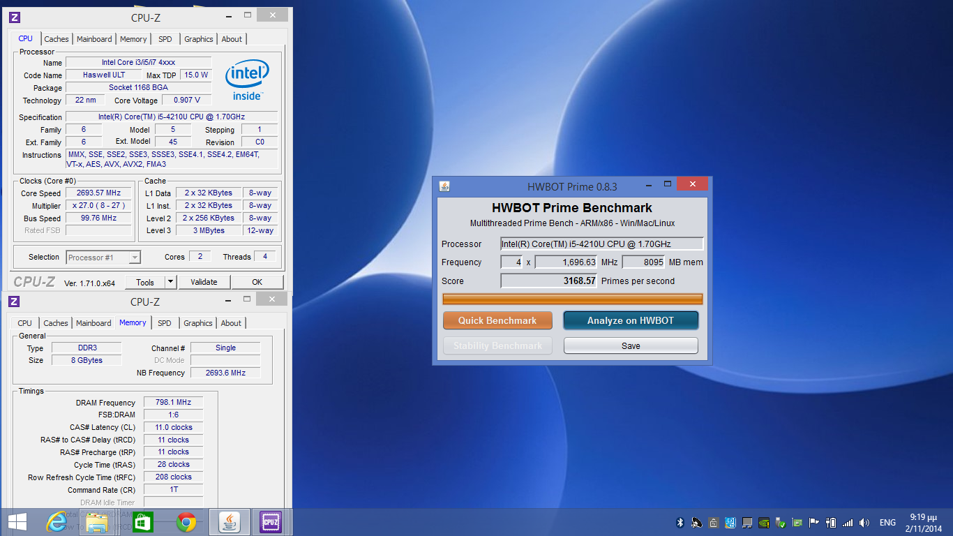Click the network computers tray icon
This screenshot has width=953, height=536.
(x=747, y=522)
